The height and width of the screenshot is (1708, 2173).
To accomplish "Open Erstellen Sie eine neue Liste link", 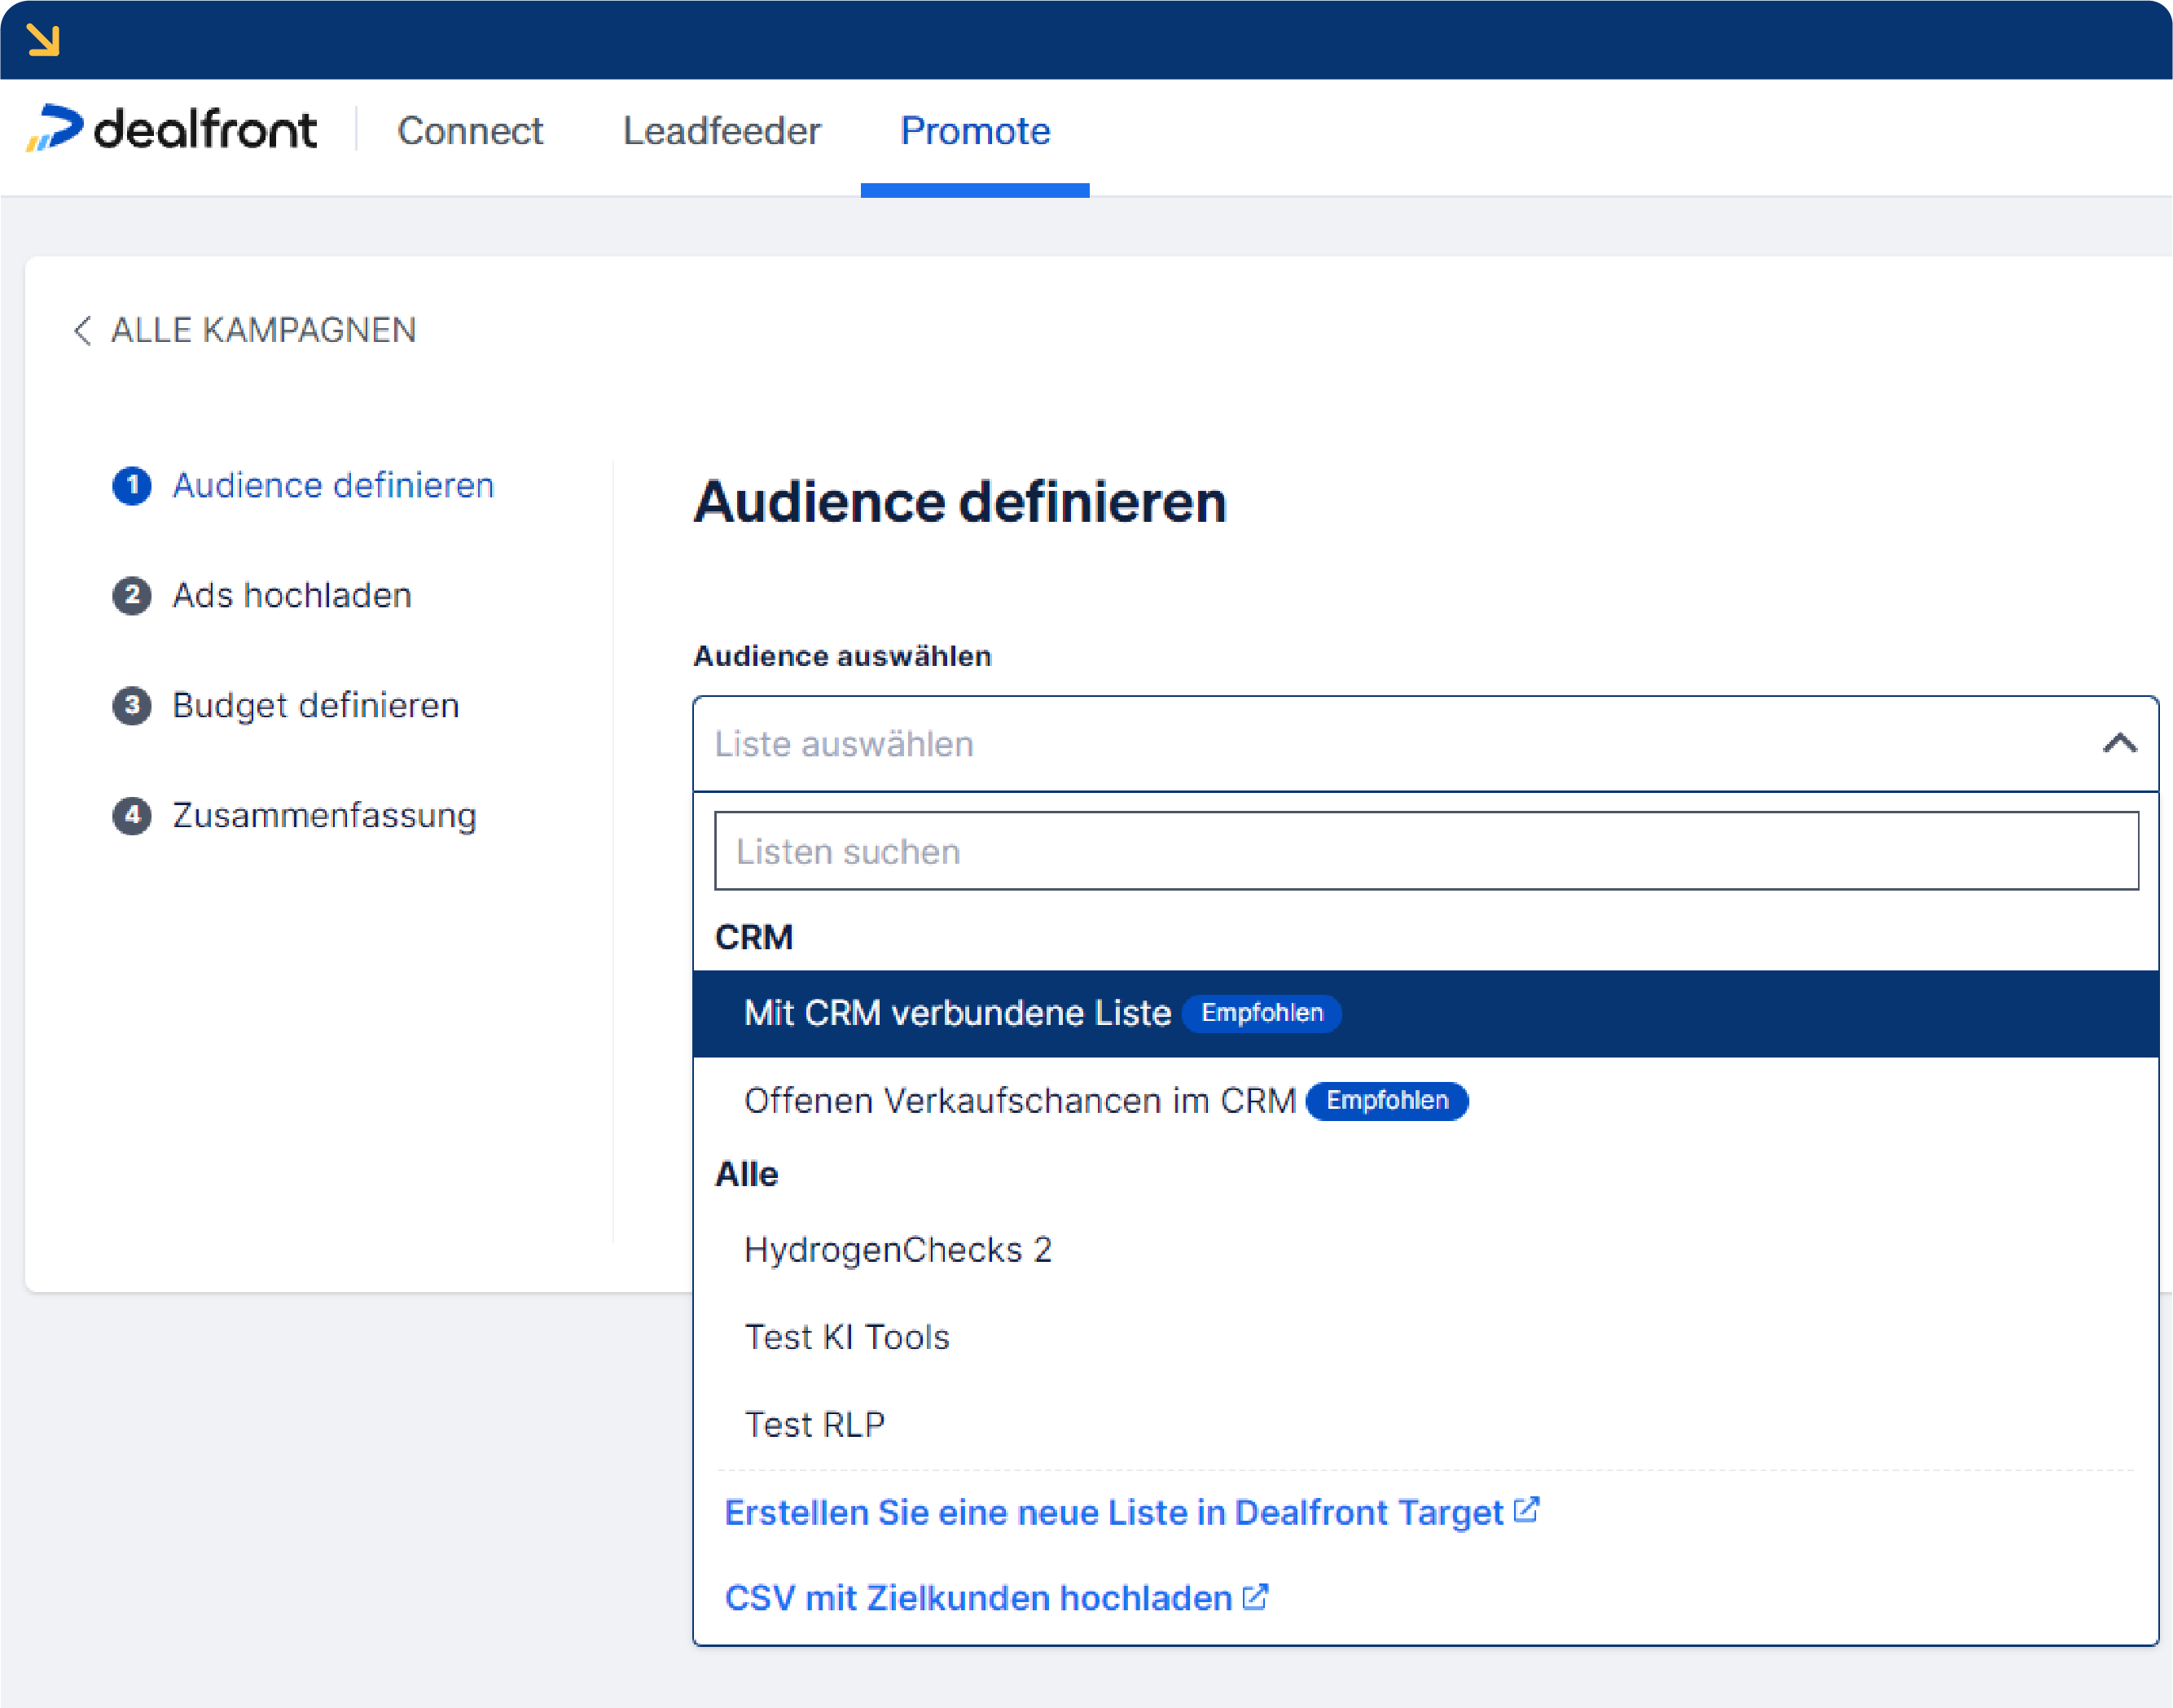I will click(x=1113, y=1512).
